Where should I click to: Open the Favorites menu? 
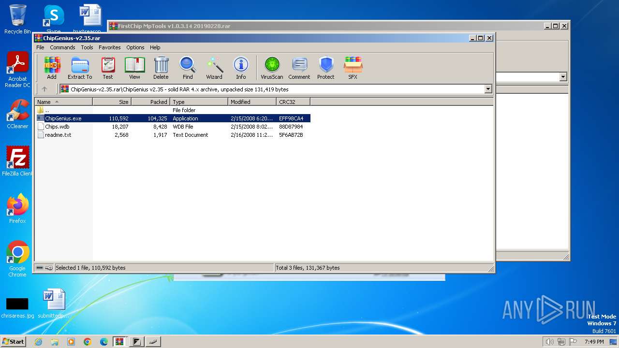tap(110, 47)
